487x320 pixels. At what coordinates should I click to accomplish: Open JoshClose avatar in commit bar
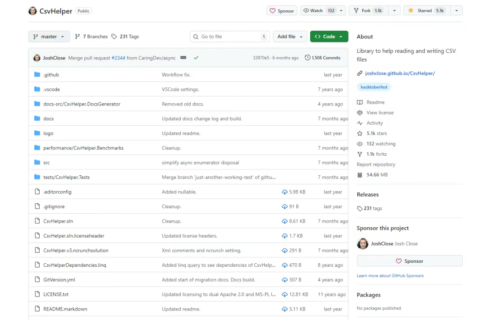point(37,58)
